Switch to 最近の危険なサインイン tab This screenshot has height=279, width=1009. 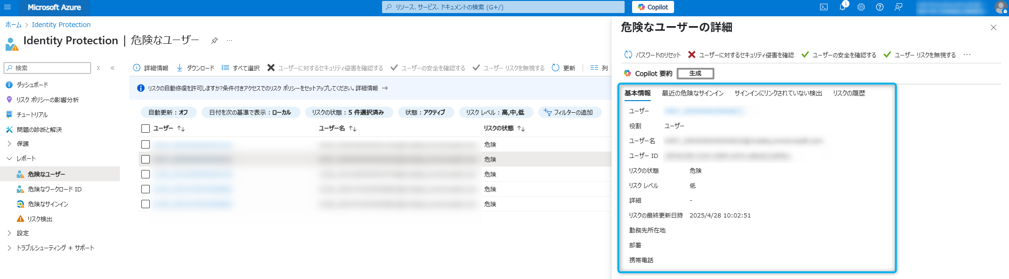pyautogui.click(x=693, y=93)
